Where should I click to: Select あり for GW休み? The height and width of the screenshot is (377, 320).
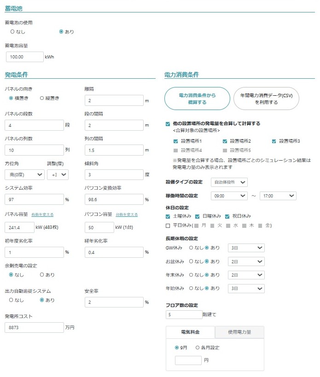click(207, 248)
